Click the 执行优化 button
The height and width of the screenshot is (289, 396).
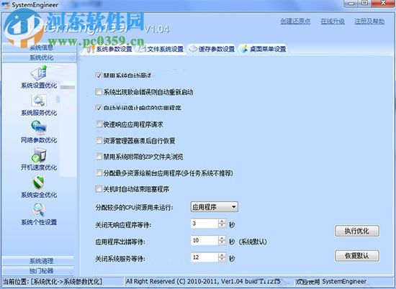357,231
